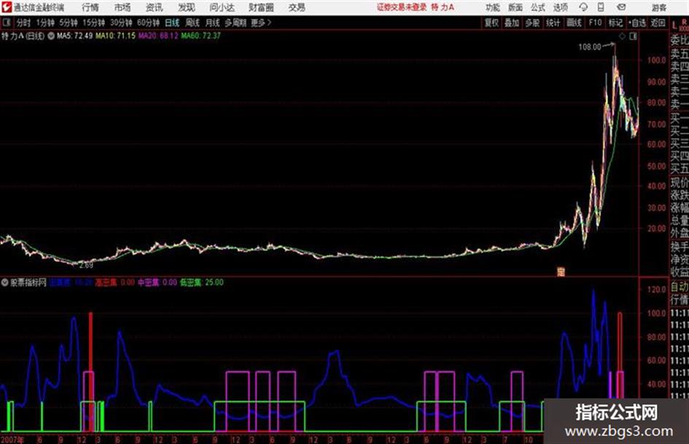
Task: Open the 问小达 menu
Action: point(222,7)
